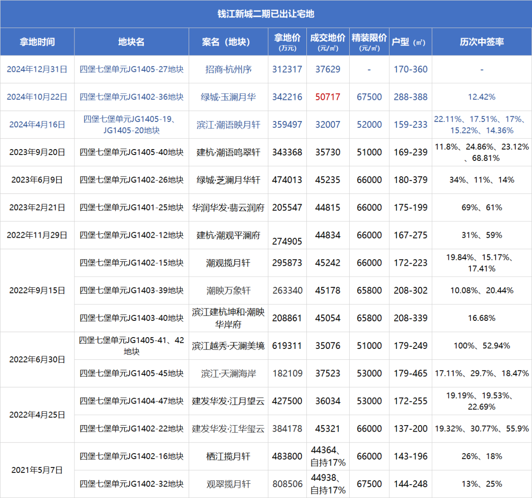Viewport: 532px width, 498px height.
Task: Click the project name 建发华发·江月望云
Action: (x=229, y=401)
